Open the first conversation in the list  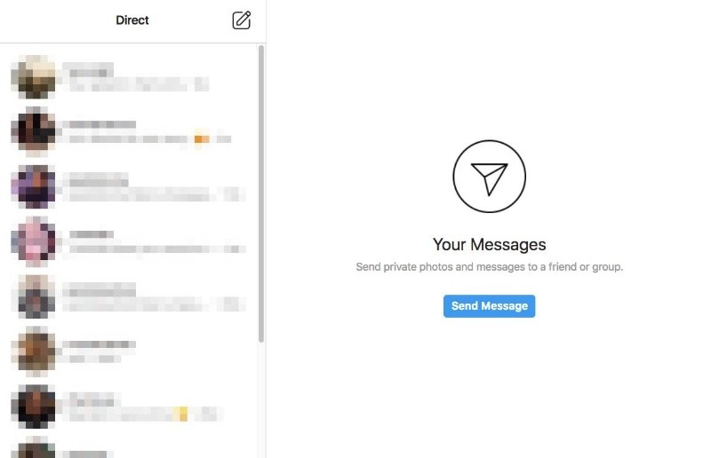point(129,76)
